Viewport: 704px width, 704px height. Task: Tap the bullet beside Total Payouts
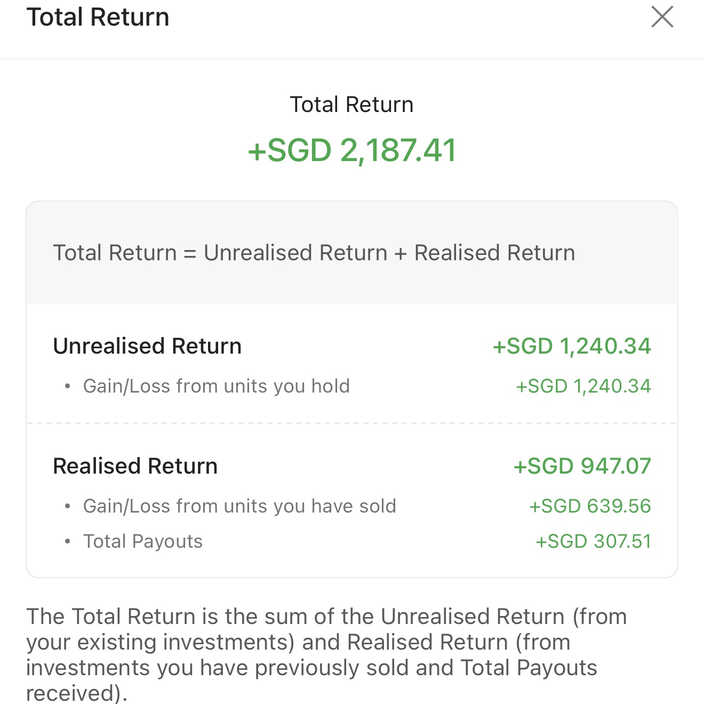67,542
